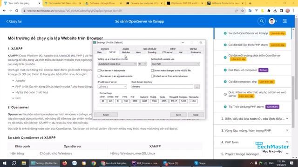Image resolution: width=298 pixels, height=167 pixels.
Task: Switch to the Modules settings tab
Action: 126,52
